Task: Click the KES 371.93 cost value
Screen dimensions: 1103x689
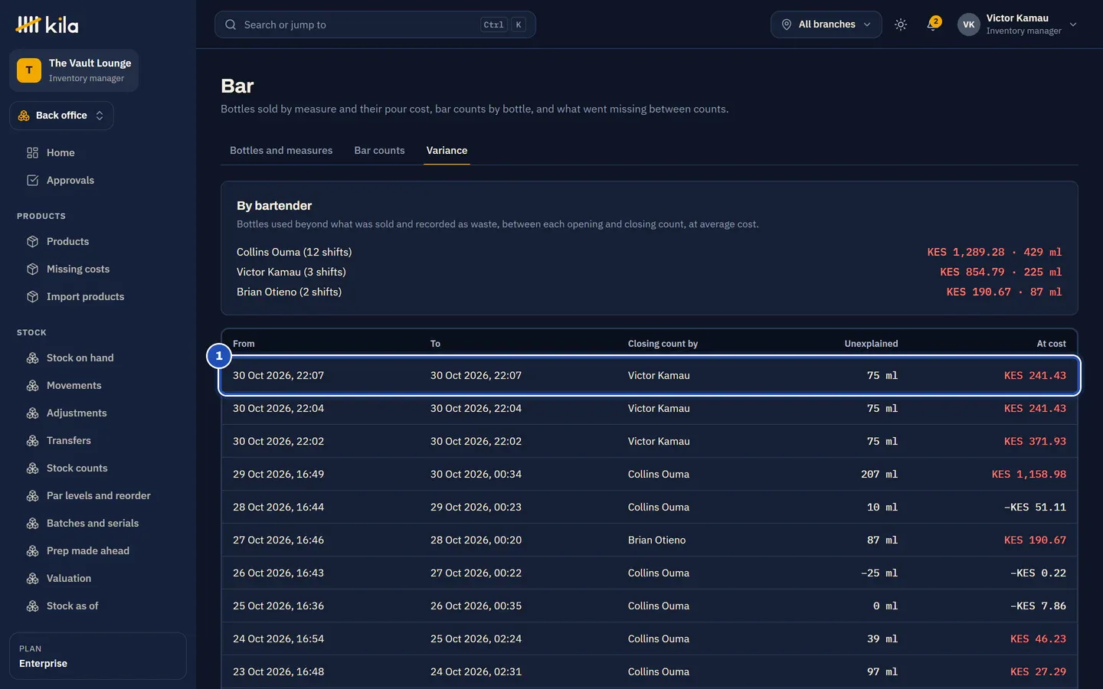Action: tap(1035, 441)
